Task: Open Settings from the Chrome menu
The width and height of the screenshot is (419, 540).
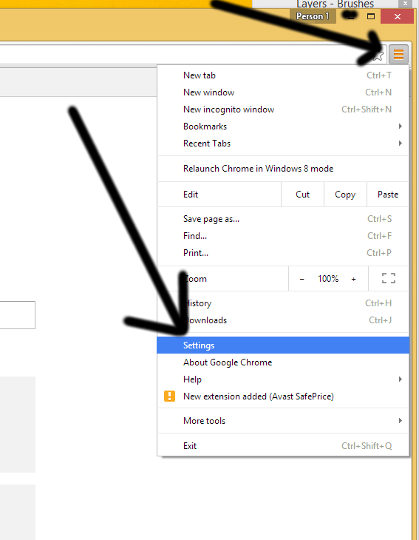Action: tap(283, 345)
